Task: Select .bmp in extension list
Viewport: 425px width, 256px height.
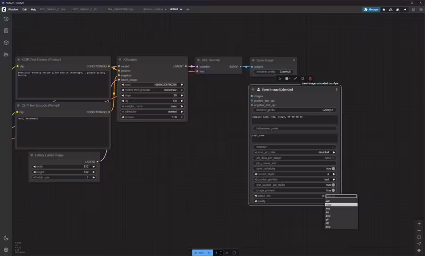Action: (x=341, y=227)
